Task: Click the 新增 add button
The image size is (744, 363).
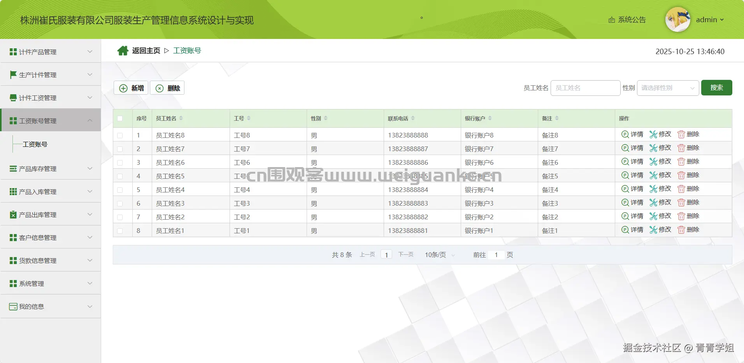Action: pos(131,88)
